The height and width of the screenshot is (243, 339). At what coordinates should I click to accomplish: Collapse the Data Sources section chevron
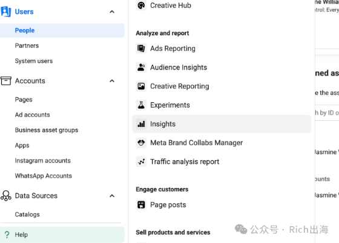(112, 196)
